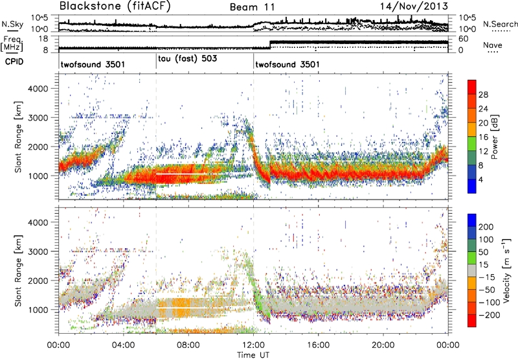518x359 pixels.
Task: Click the date "14/Nov/2013"
Action: [414, 6]
